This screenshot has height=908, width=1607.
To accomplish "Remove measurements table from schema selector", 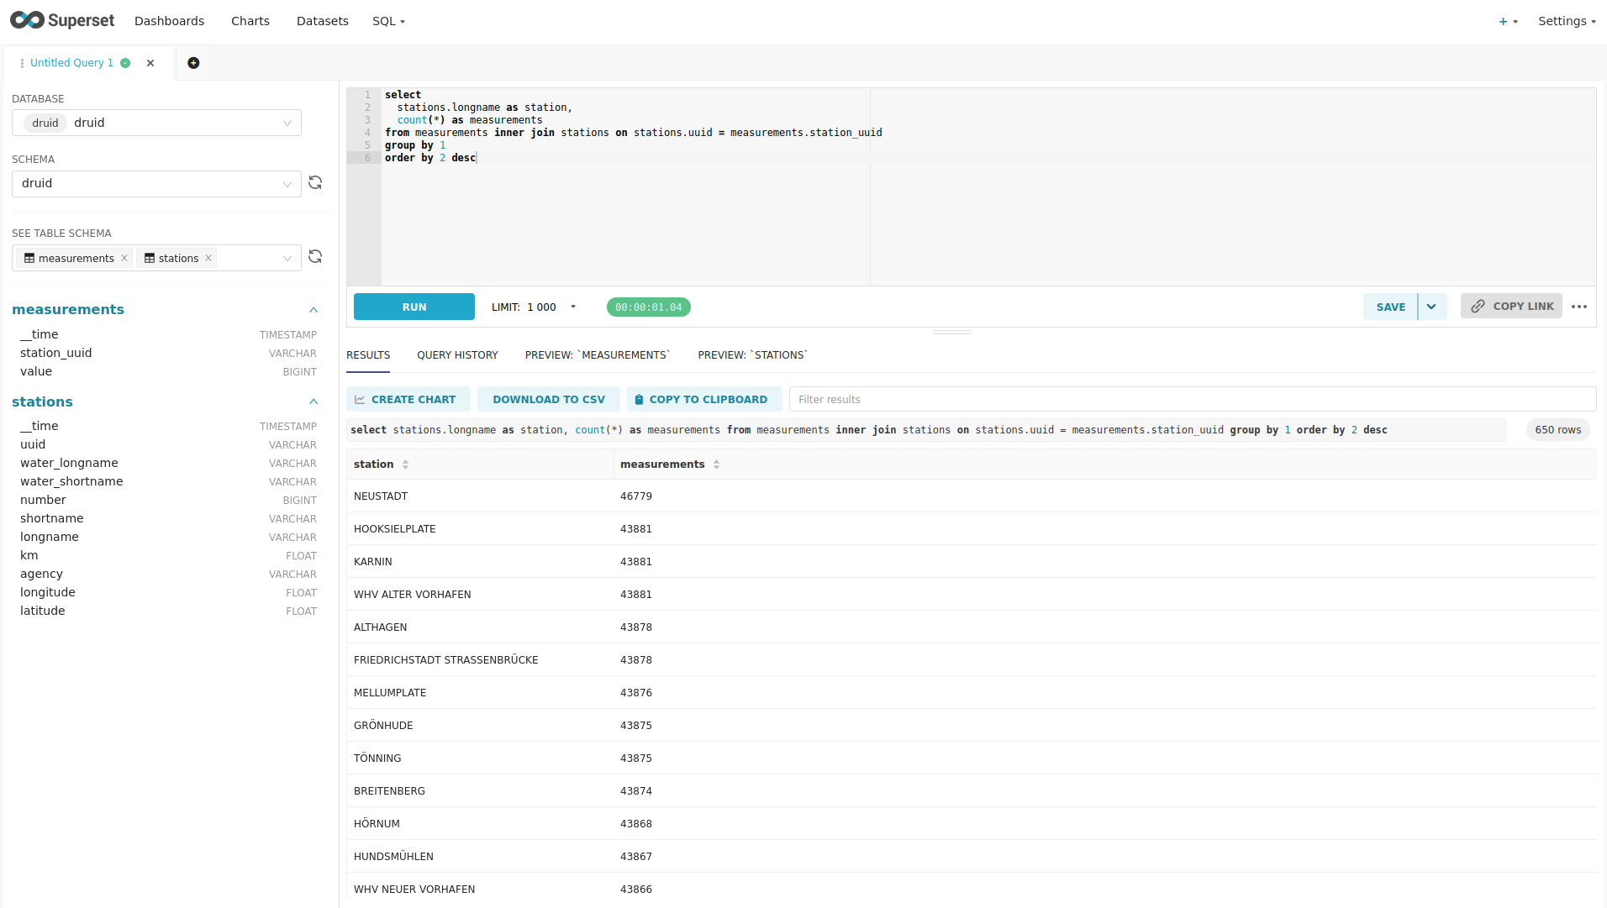I will [x=124, y=259].
